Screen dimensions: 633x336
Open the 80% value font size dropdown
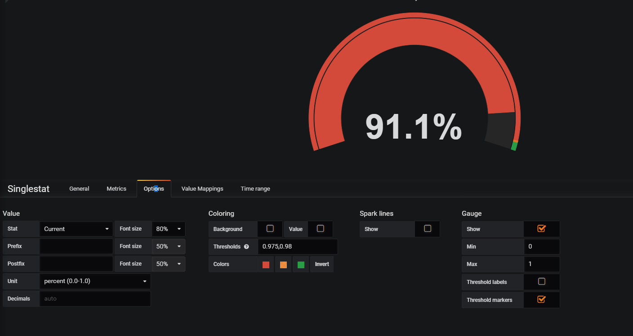169,229
